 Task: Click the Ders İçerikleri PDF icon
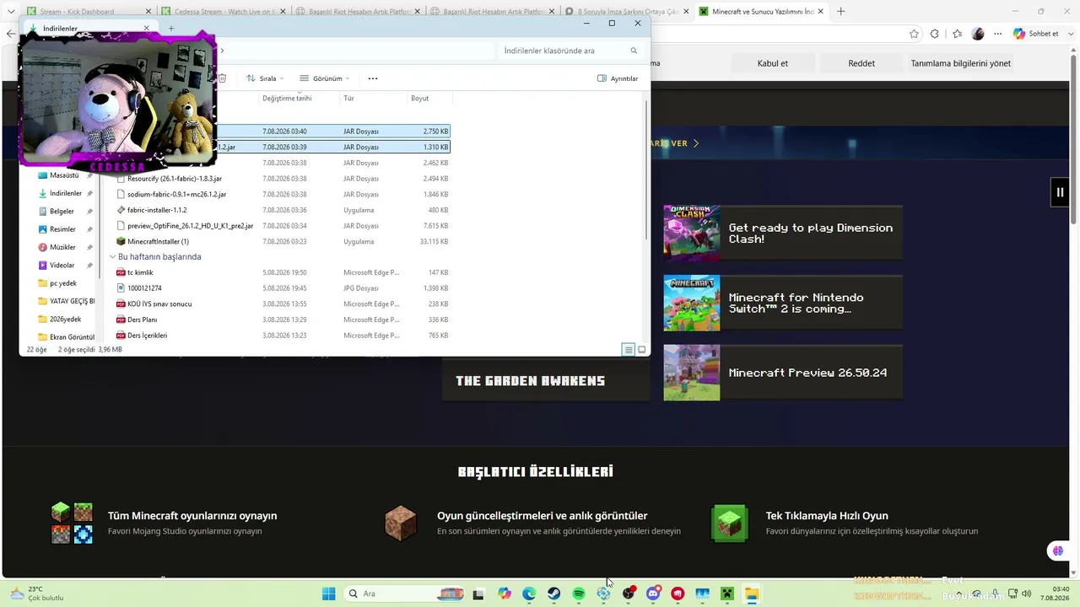point(121,336)
